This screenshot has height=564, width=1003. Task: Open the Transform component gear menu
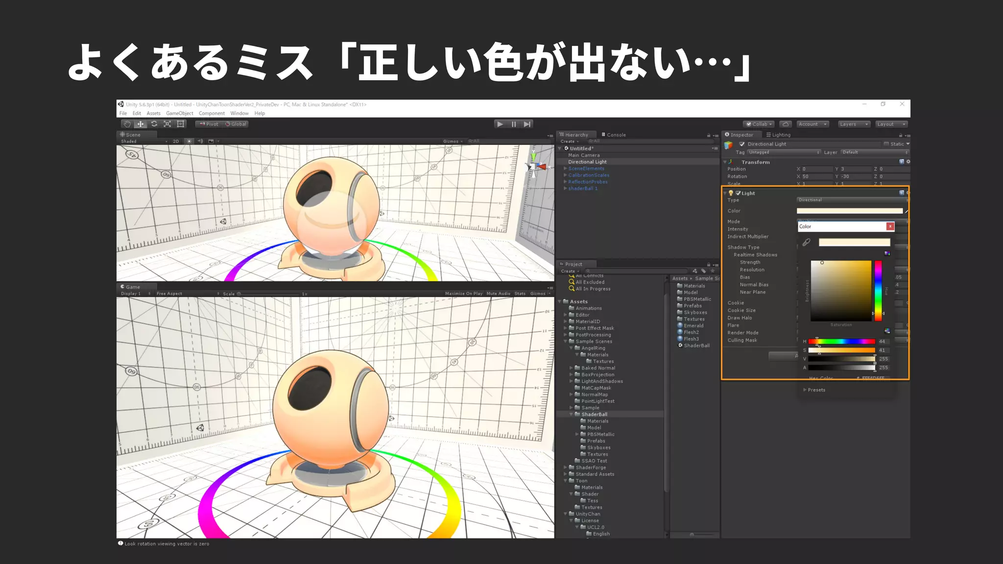(908, 162)
